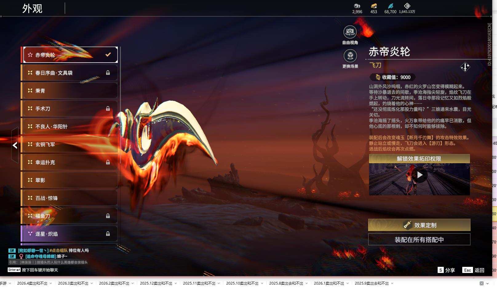Screen dimensions: 497x288
Task: Select the 百战·惊锋 skin entry
Action: click(x=70, y=198)
